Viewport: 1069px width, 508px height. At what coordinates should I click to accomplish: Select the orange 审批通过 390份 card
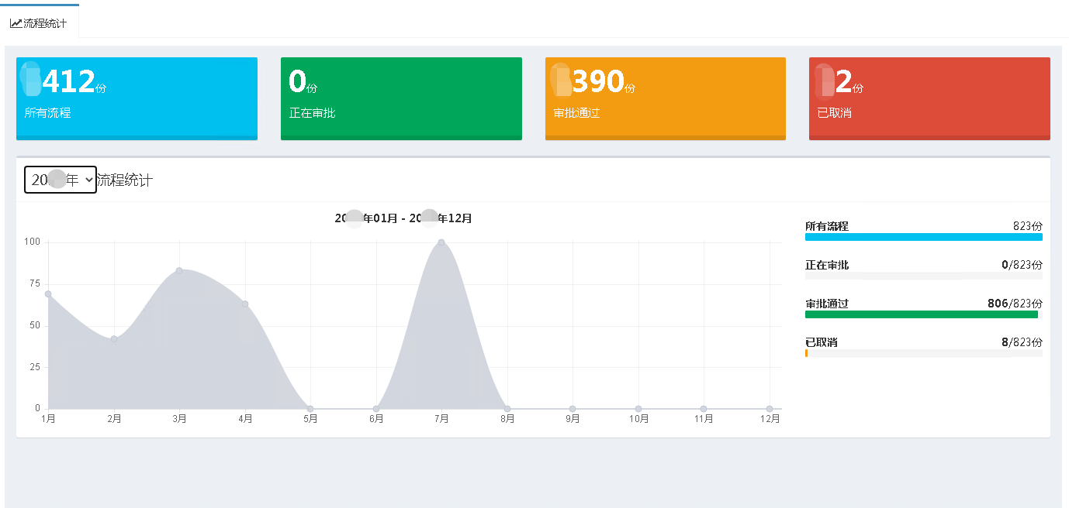tap(665, 98)
